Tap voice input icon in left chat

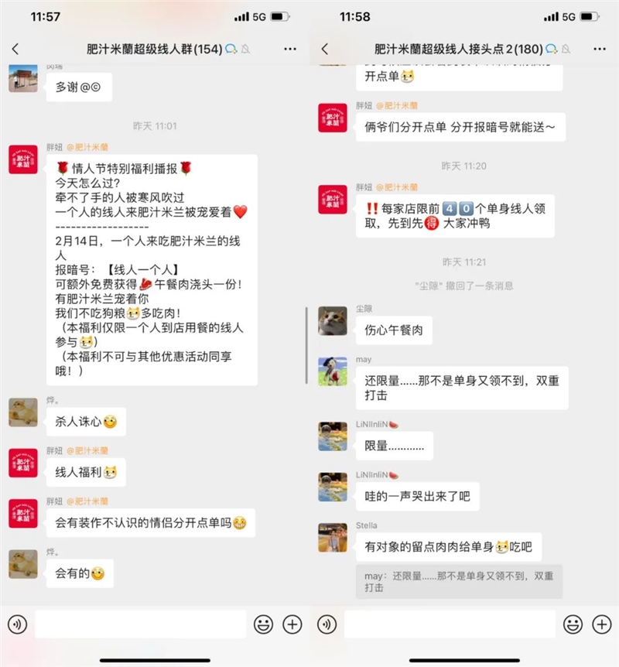coord(18,624)
